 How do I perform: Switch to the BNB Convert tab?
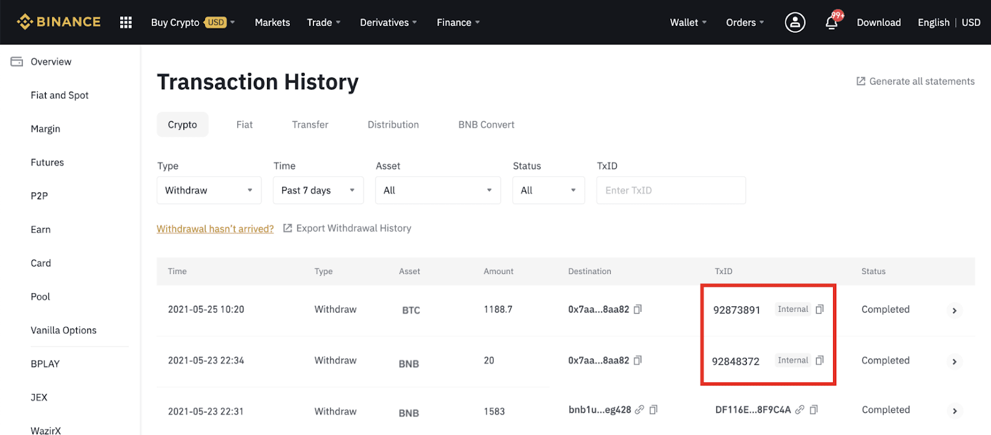486,124
